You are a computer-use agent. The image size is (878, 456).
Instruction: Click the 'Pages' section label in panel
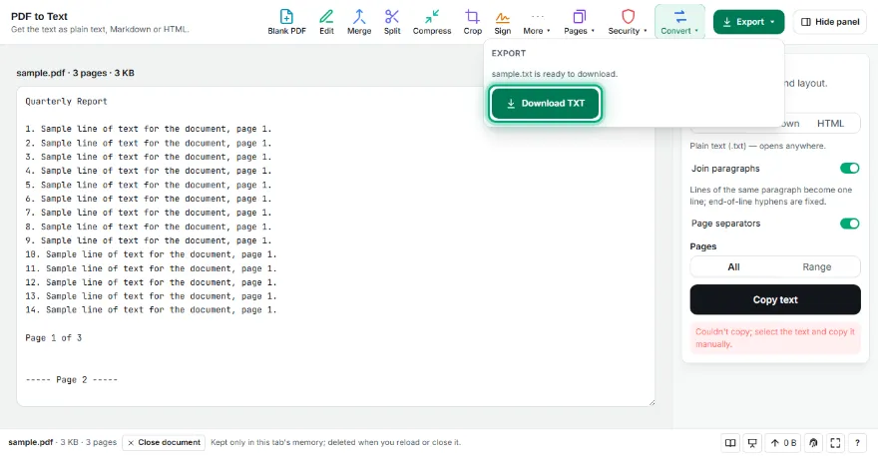[x=702, y=246]
